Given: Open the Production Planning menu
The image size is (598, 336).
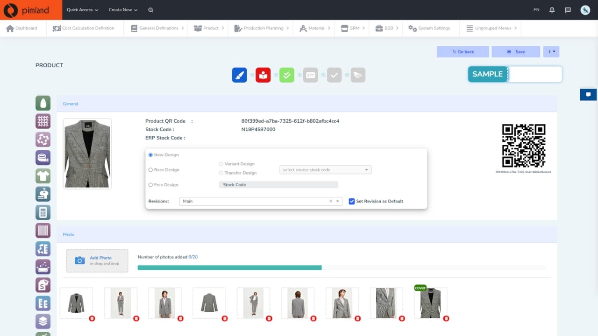Looking at the screenshot, I should point(263,28).
